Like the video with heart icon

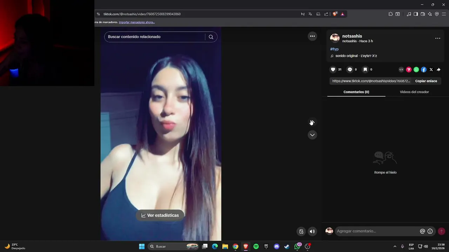pyautogui.click(x=333, y=70)
